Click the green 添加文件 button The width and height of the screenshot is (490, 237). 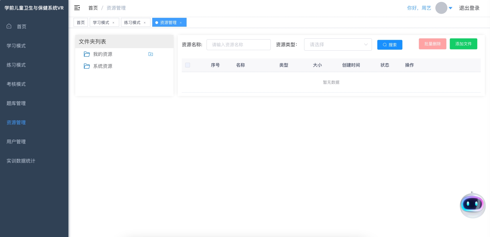463,44
